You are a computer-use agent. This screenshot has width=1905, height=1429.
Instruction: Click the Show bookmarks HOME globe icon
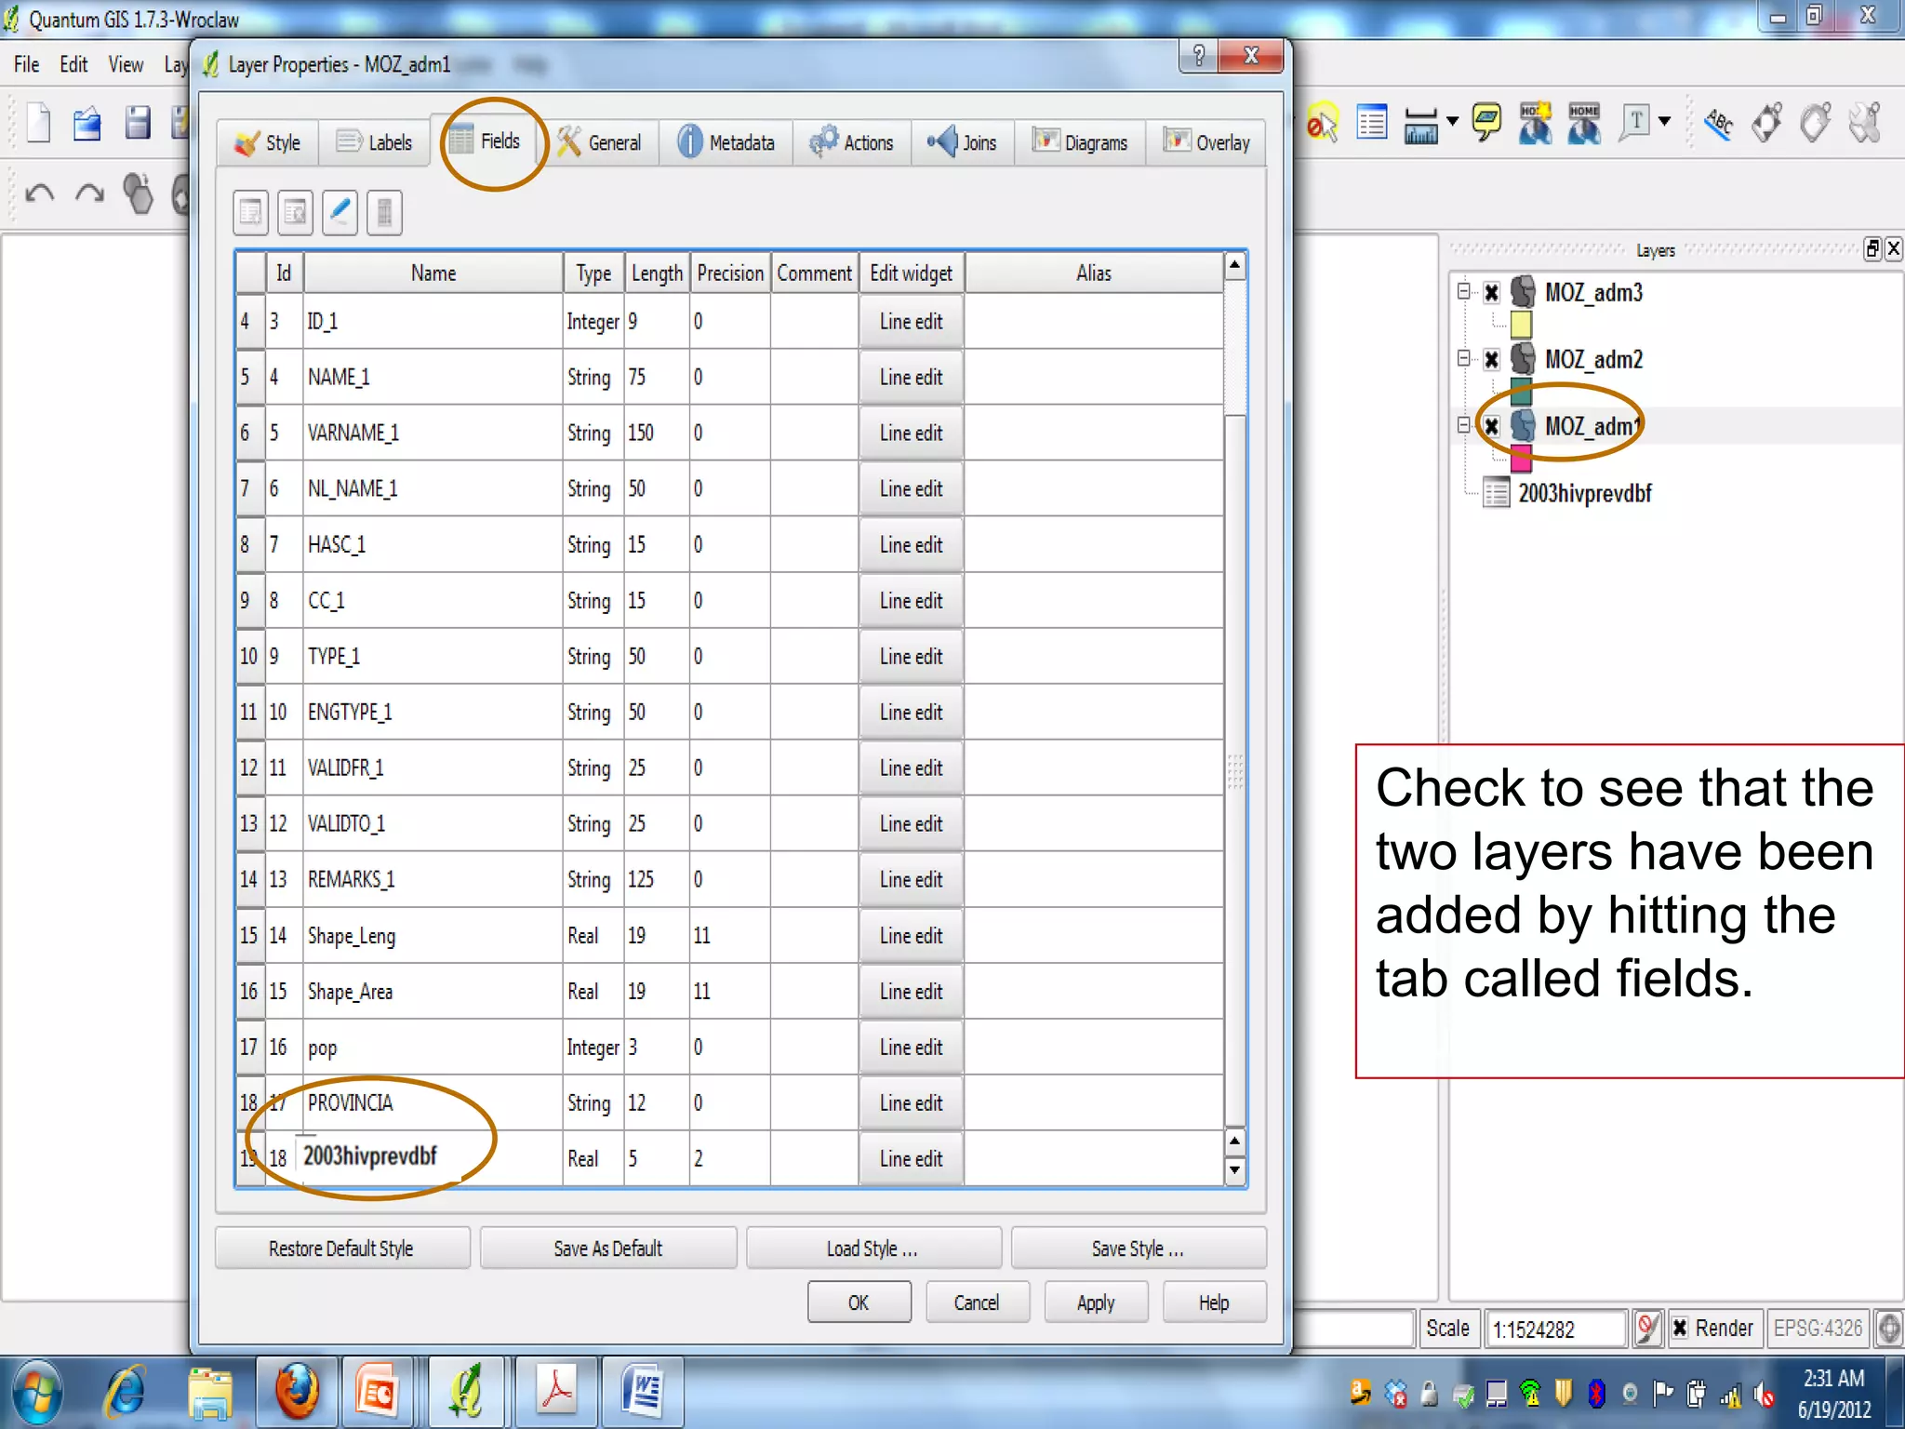(1584, 123)
